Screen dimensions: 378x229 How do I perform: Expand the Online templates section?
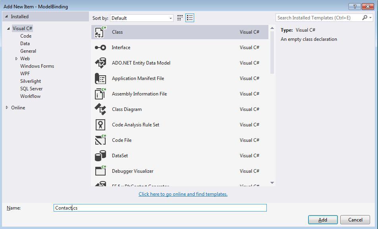[x=7, y=107]
